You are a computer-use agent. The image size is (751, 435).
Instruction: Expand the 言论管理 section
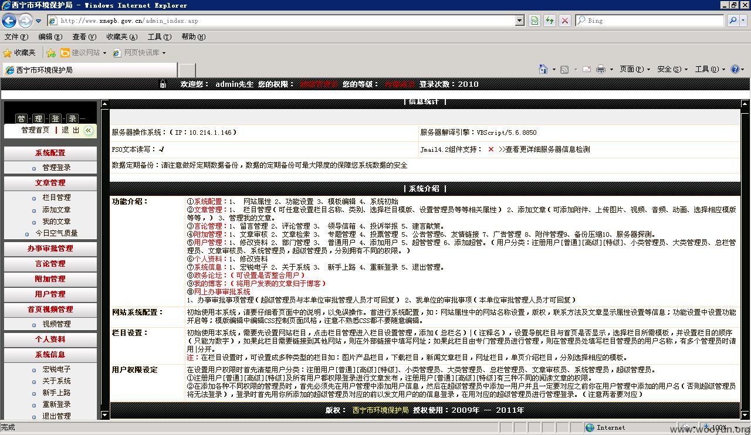coord(50,264)
